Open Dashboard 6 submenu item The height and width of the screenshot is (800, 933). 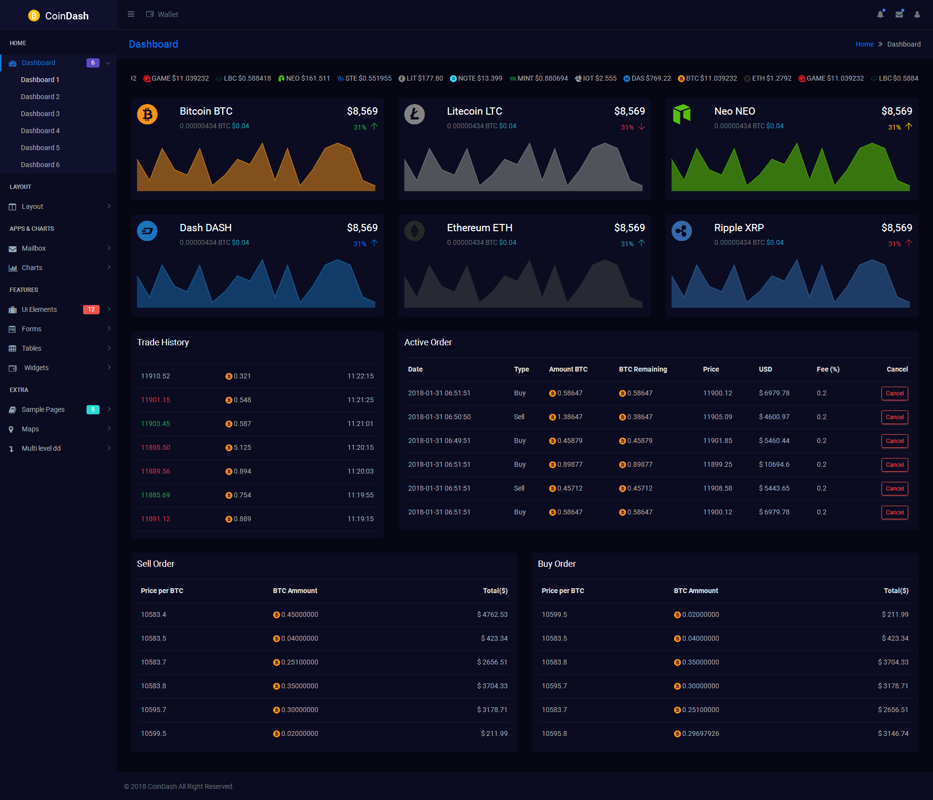(40, 165)
